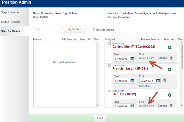Click Select All above Results list
The height and width of the screenshot is (122, 184).
pyautogui.click(x=85, y=40)
